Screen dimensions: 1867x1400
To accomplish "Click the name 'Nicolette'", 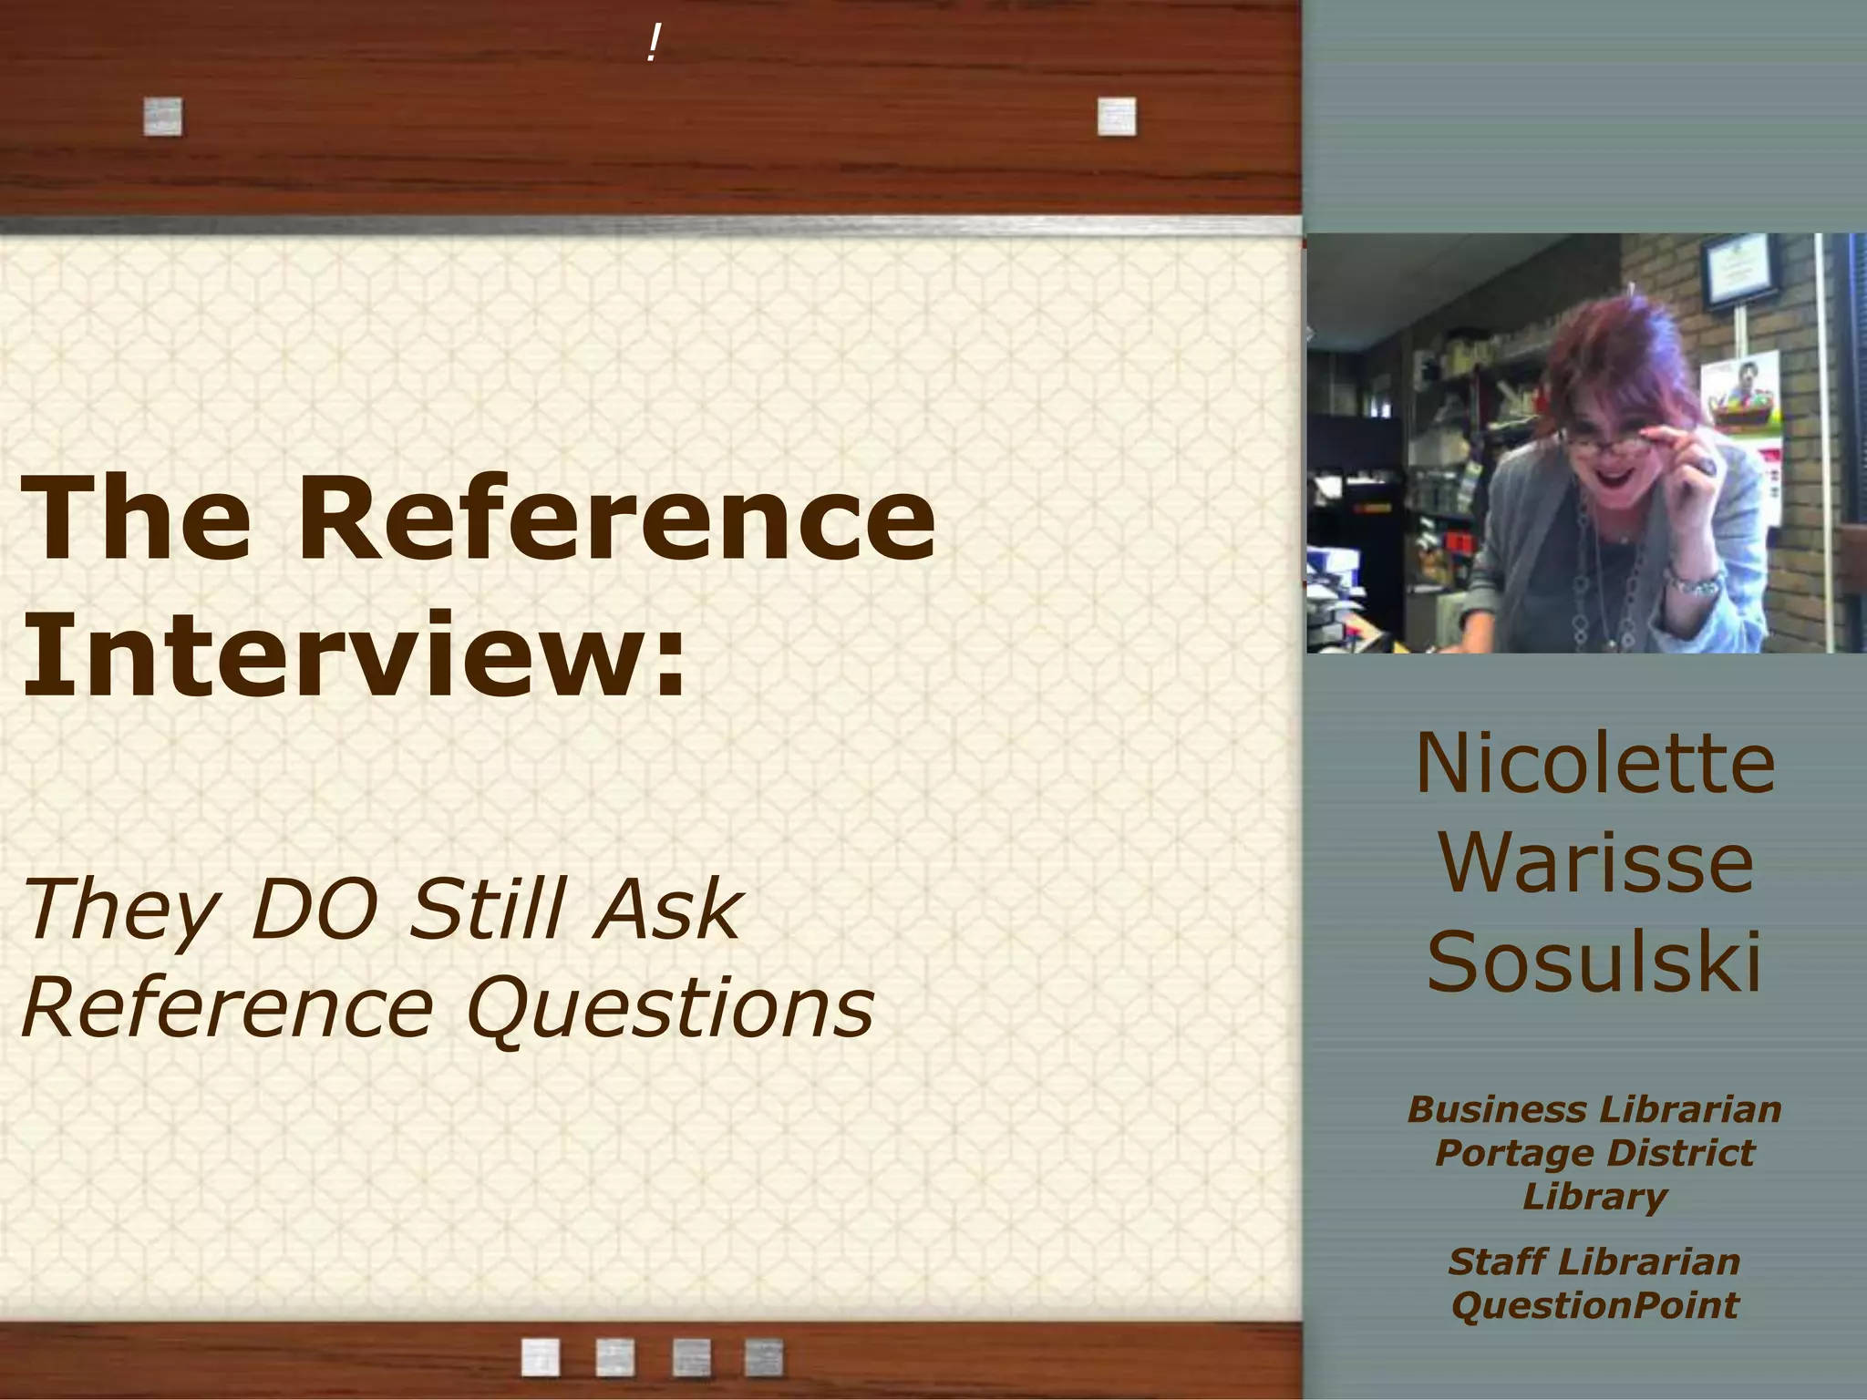I will (1595, 764).
